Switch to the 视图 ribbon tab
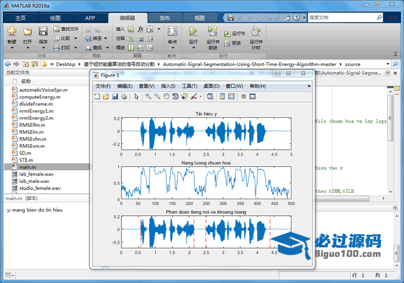The width and height of the screenshot is (404, 283). pyautogui.click(x=199, y=18)
